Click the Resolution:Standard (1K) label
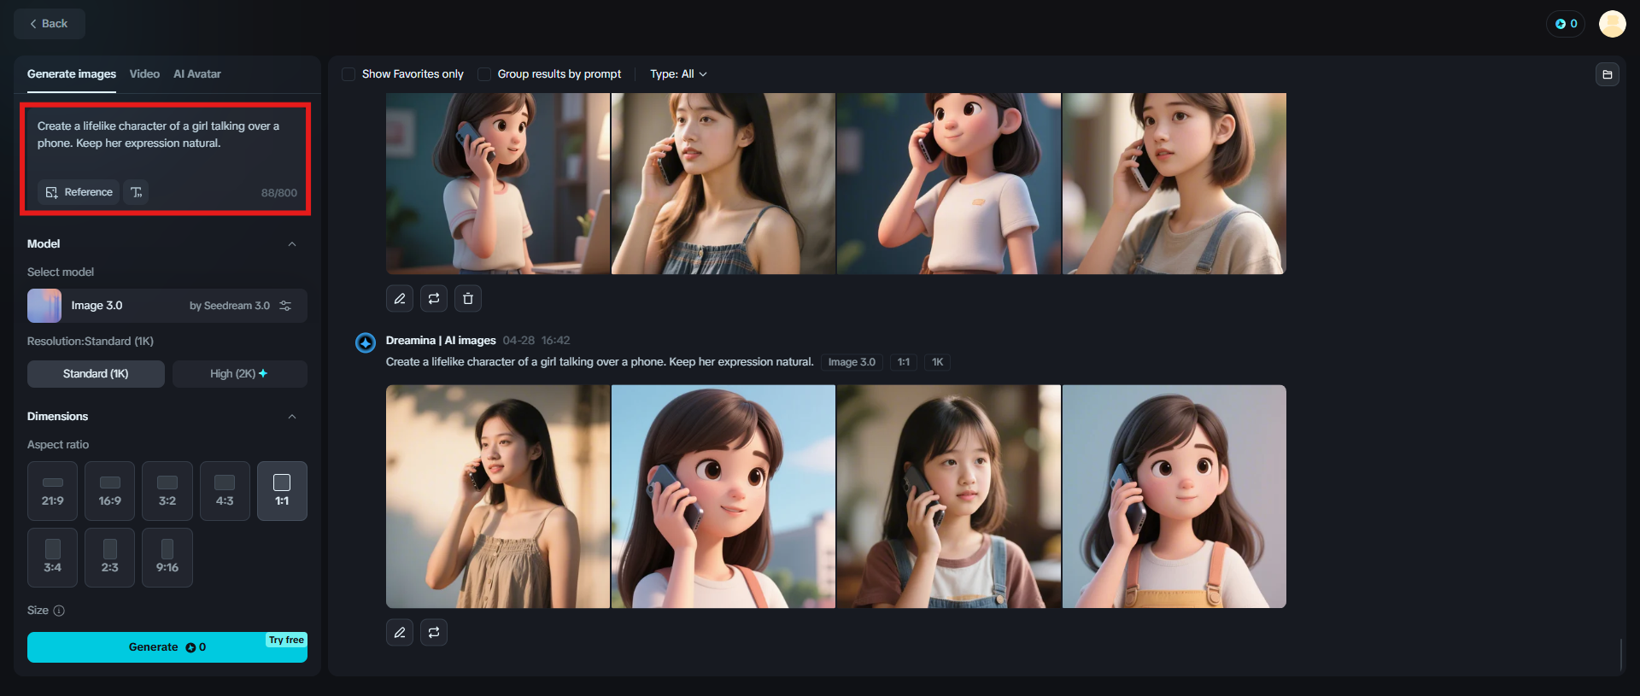 pyautogui.click(x=91, y=342)
